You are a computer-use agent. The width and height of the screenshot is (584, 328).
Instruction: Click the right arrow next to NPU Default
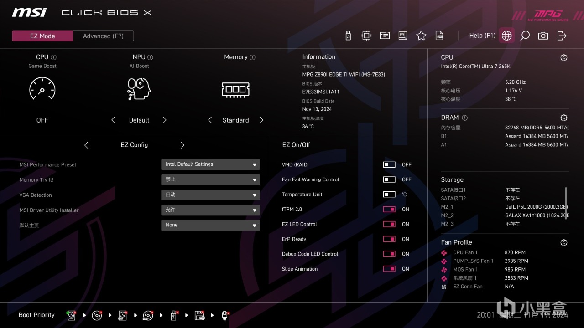pos(165,120)
